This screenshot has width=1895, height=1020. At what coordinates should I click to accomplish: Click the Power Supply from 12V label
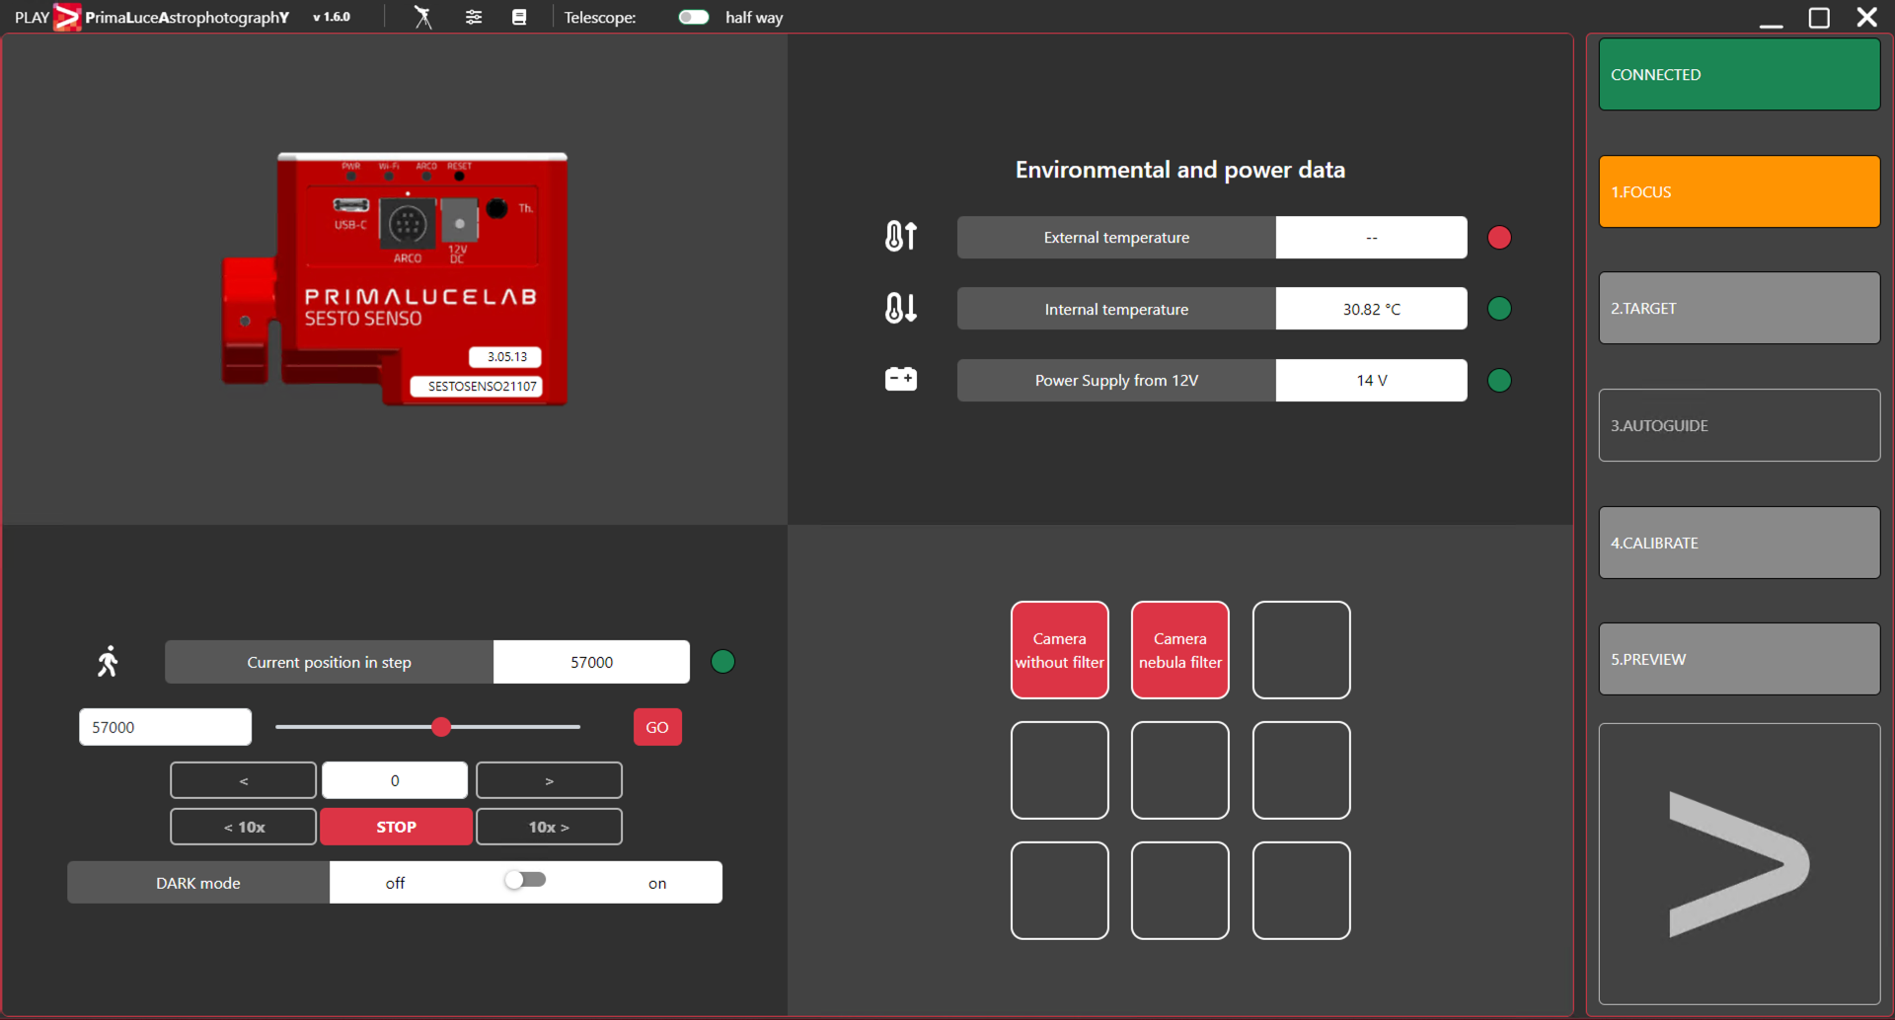pyautogui.click(x=1116, y=380)
